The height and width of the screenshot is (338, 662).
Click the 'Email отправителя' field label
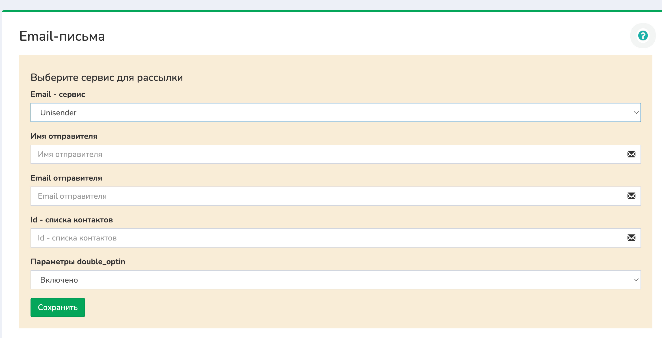[x=66, y=178]
